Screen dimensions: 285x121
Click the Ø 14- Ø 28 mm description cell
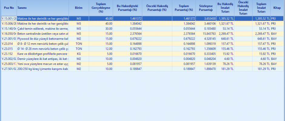[42, 48]
